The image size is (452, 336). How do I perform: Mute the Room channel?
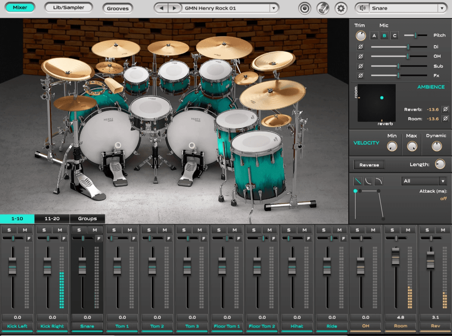point(408,230)
